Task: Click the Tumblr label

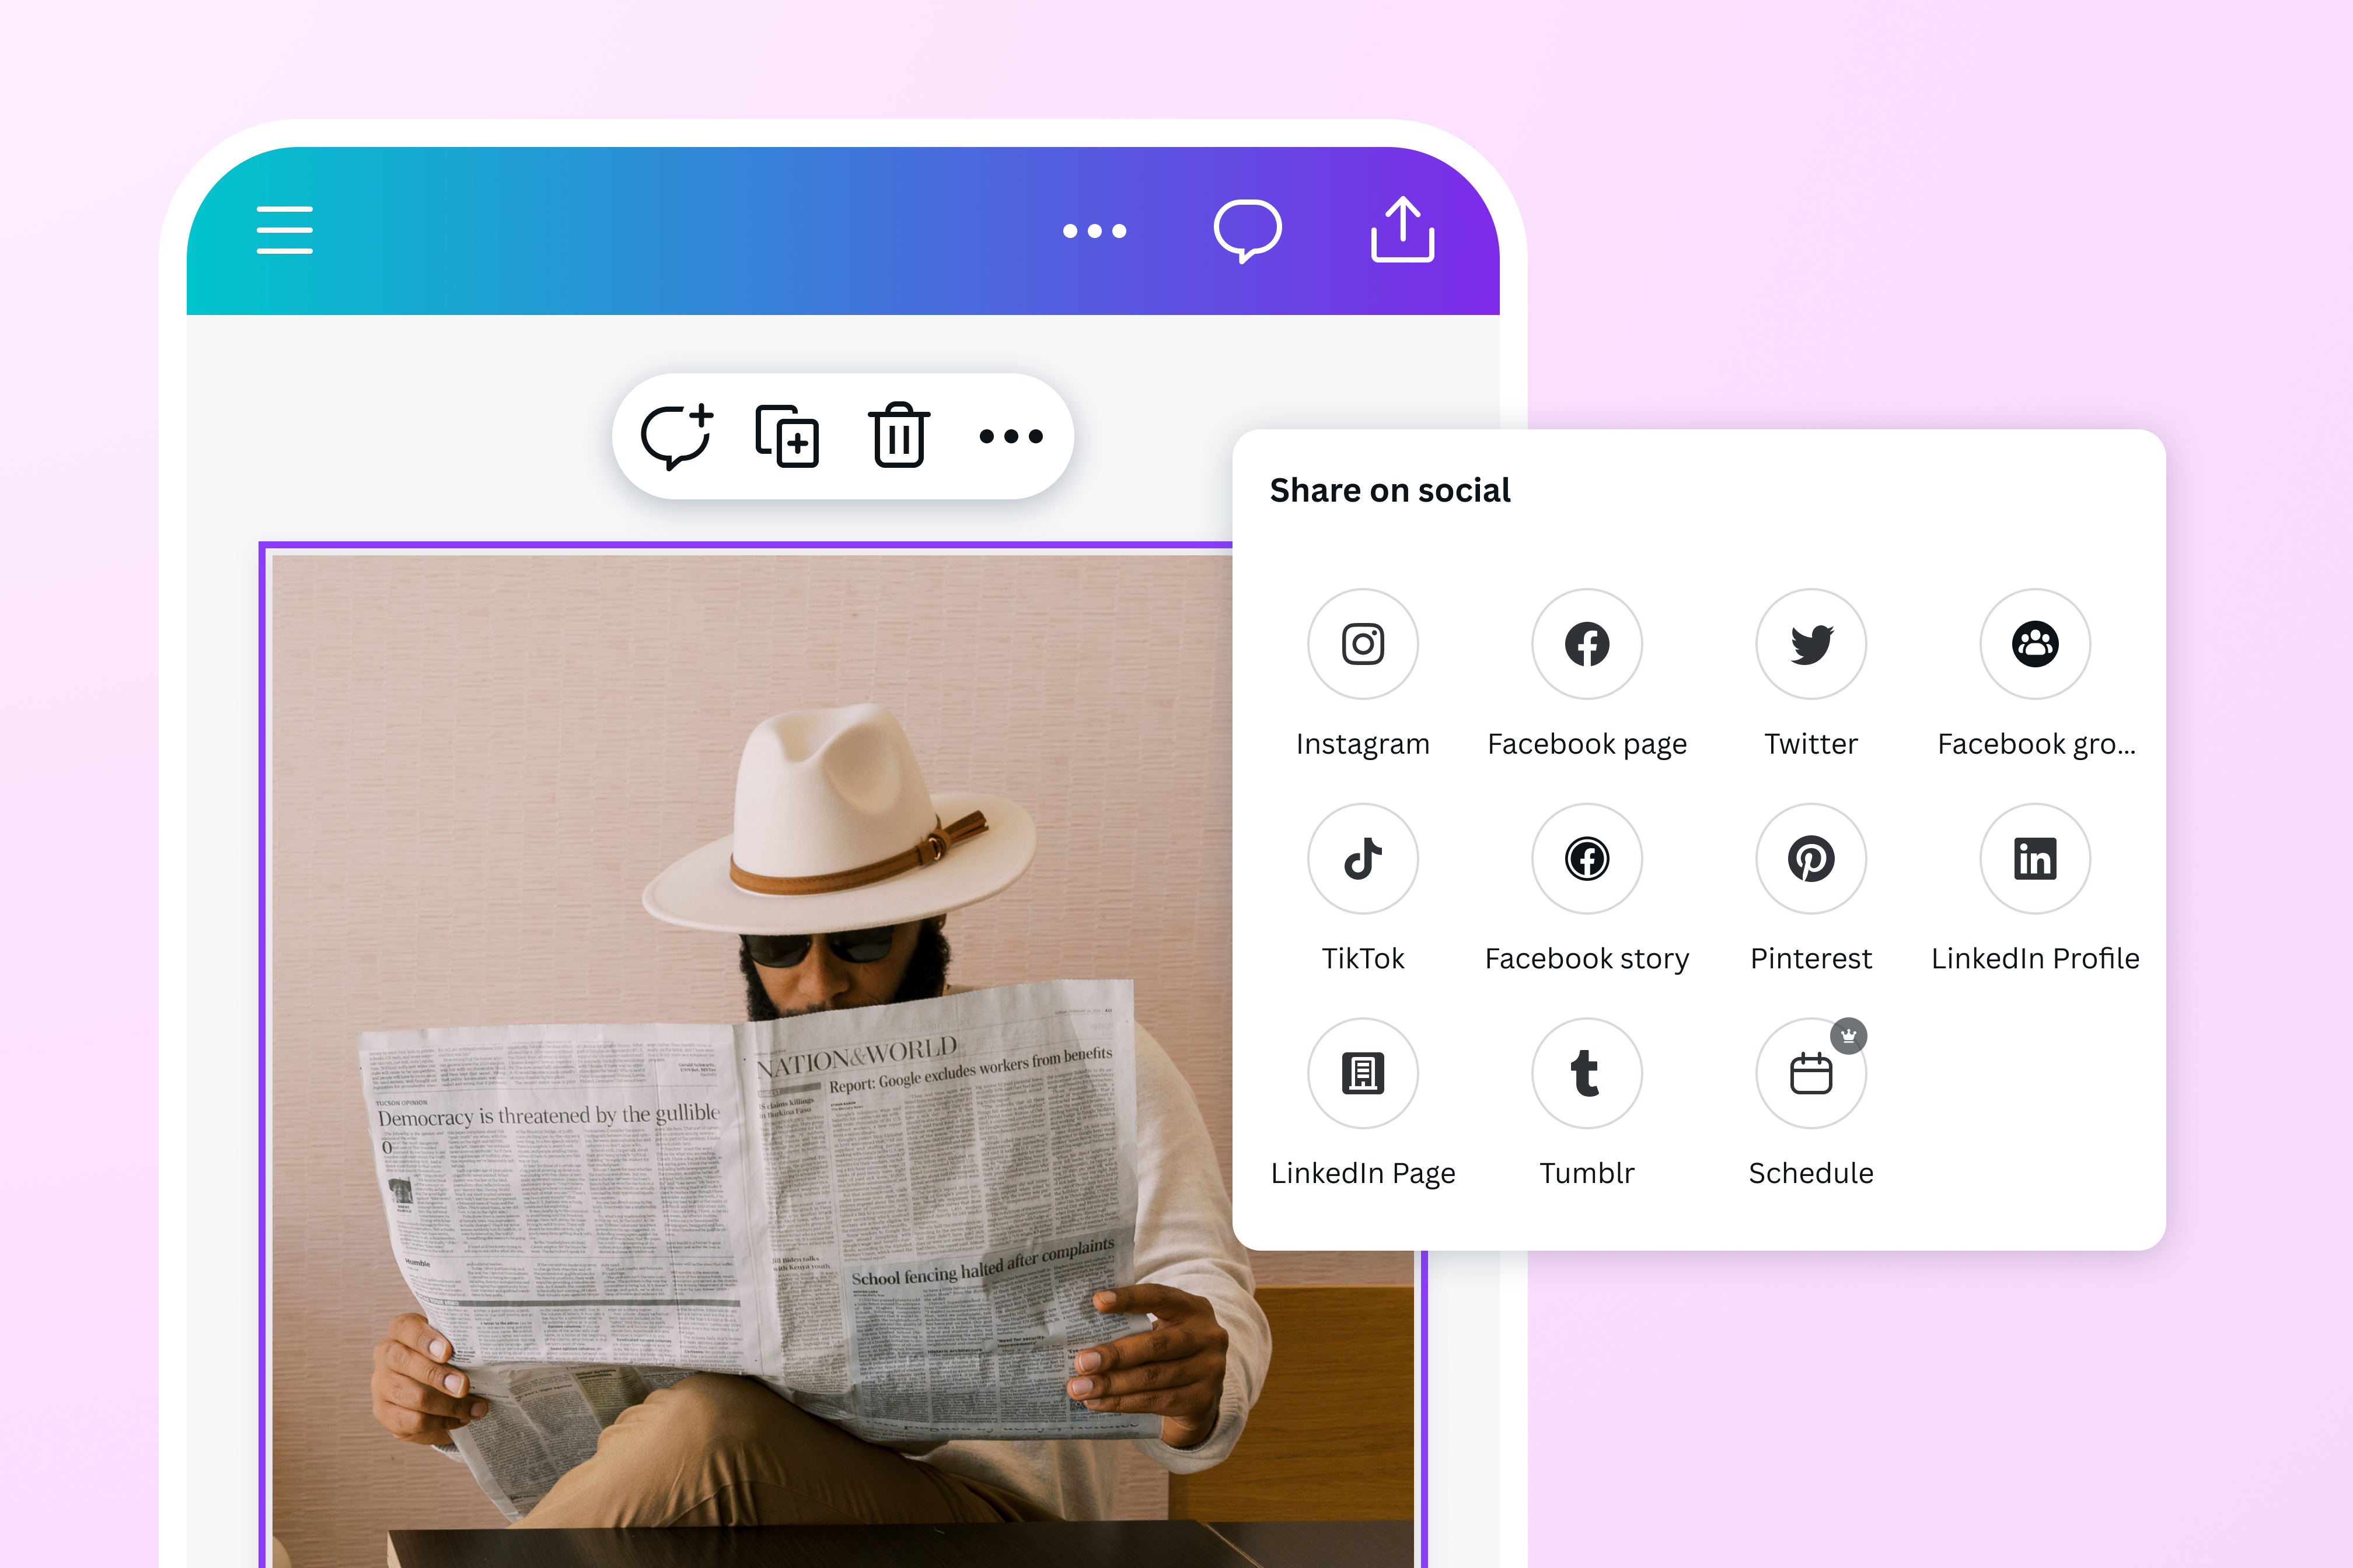Action: [1587, 1172]
